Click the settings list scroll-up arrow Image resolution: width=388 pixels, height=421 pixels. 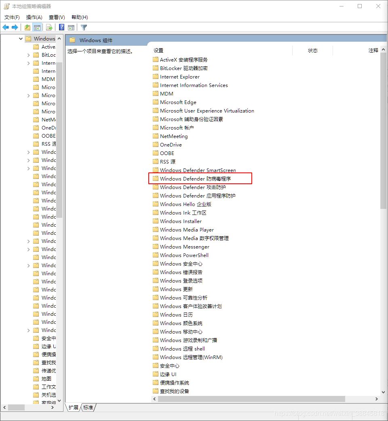[x=384, y=50]
